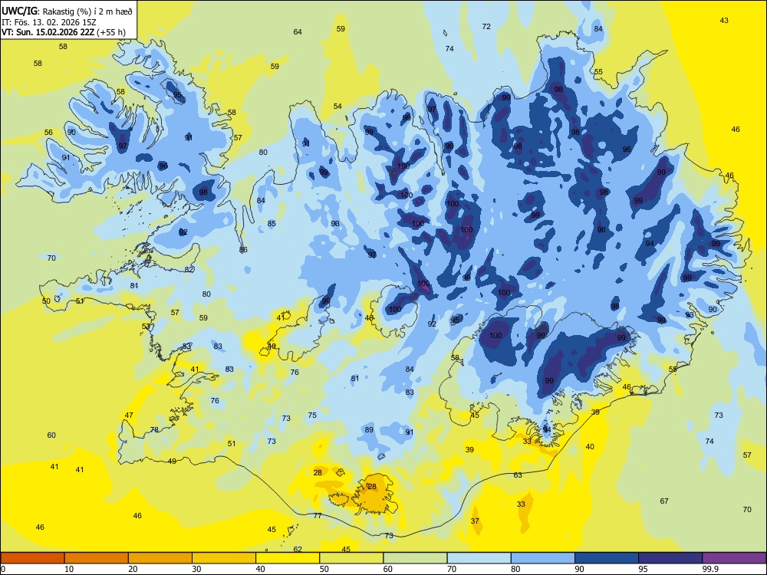Click the map title 'Rakastig (%) í 2 m hæð'
Image resolution: width=767 pixels, height=575 pixels.
87,11
